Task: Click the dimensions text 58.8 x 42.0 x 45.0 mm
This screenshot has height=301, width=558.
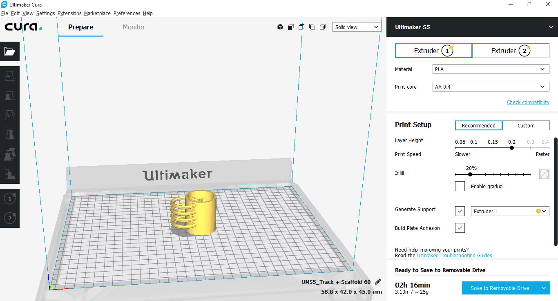Action: pyautogui.click(x=352, y=292)
